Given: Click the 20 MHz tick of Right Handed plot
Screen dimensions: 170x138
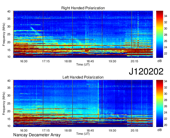Looking at the screenshot, I should (9, 42).
